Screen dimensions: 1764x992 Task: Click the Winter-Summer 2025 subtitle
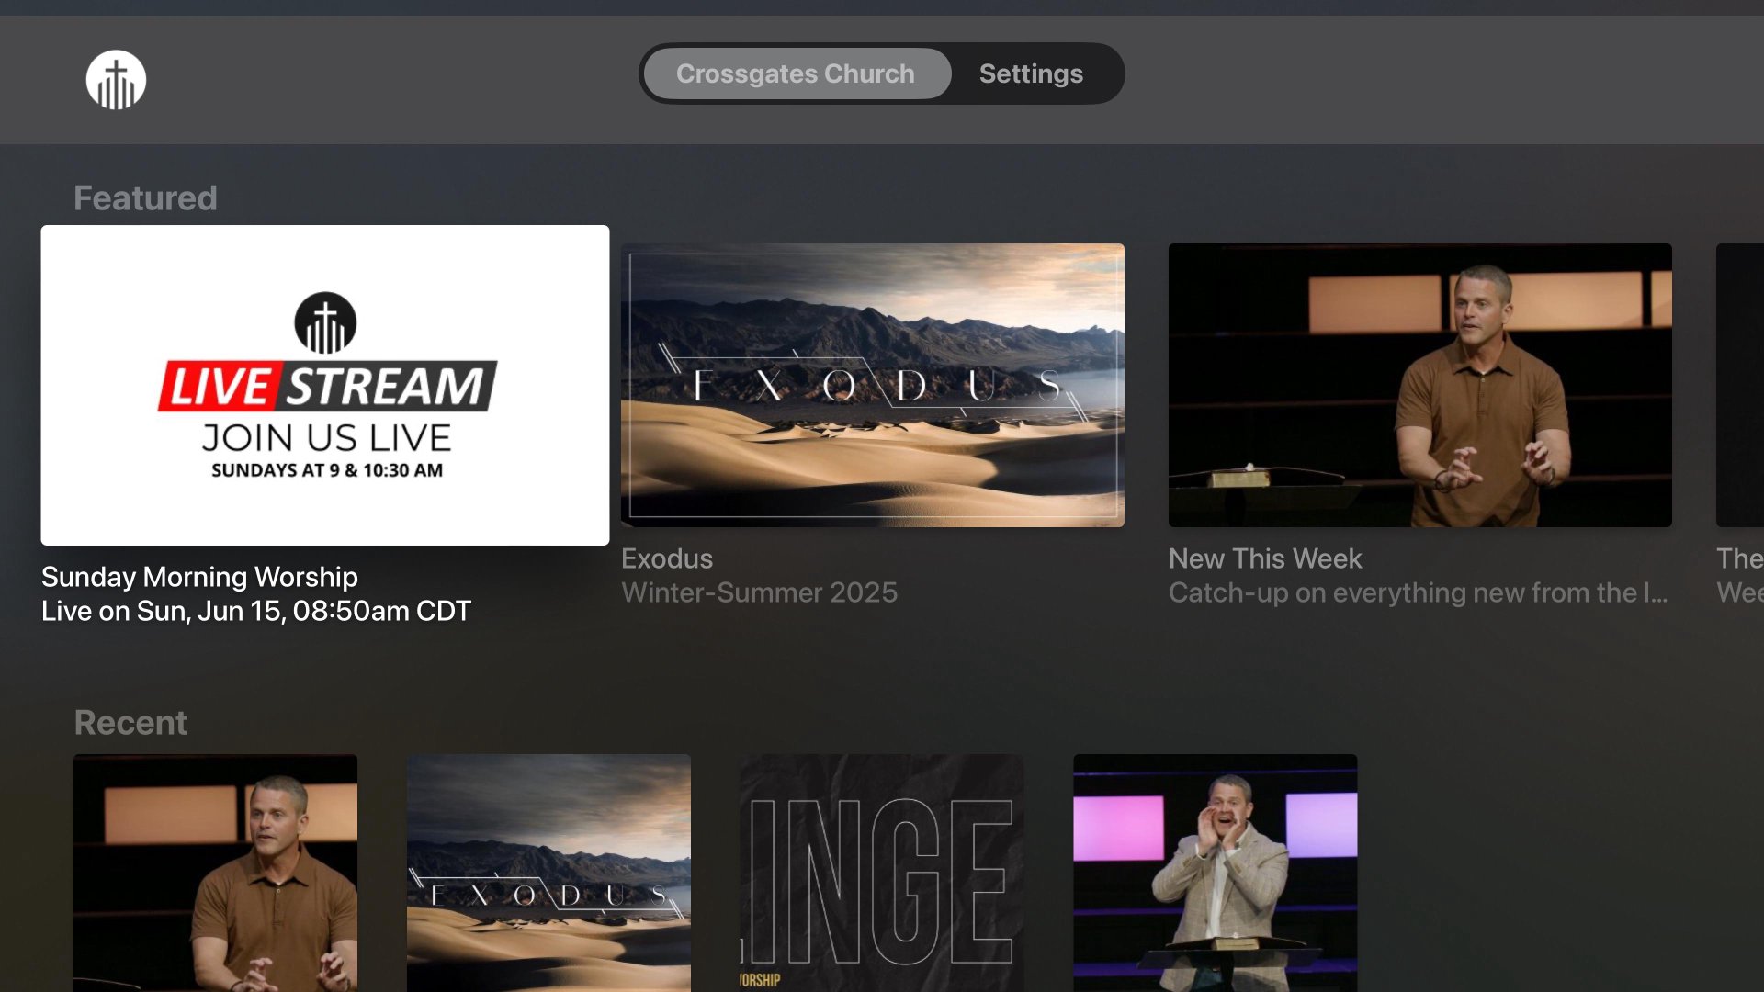coord(759,592)
